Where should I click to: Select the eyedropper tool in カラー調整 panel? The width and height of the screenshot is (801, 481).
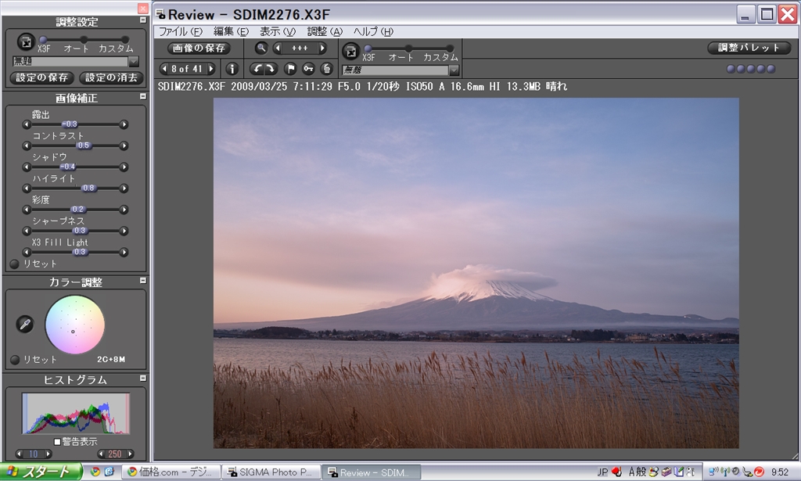25,323
